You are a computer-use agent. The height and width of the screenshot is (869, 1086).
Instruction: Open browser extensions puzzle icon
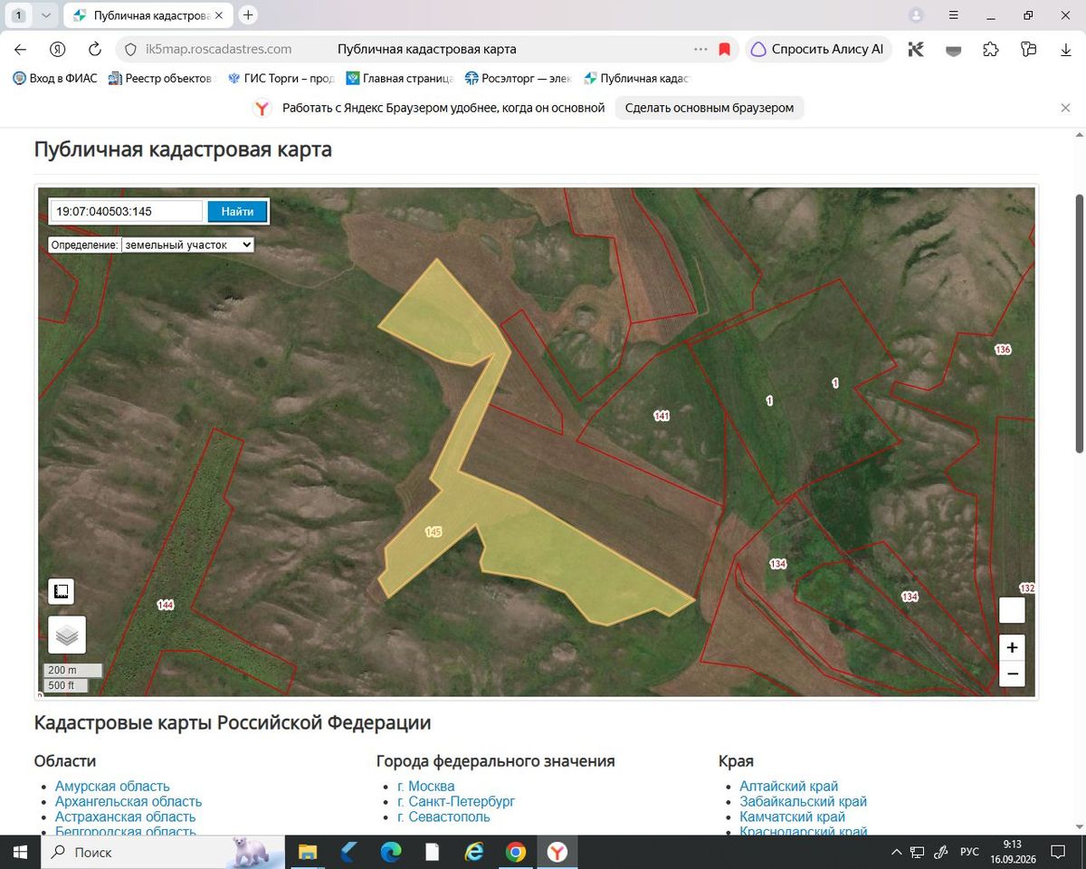click(990, 50)
